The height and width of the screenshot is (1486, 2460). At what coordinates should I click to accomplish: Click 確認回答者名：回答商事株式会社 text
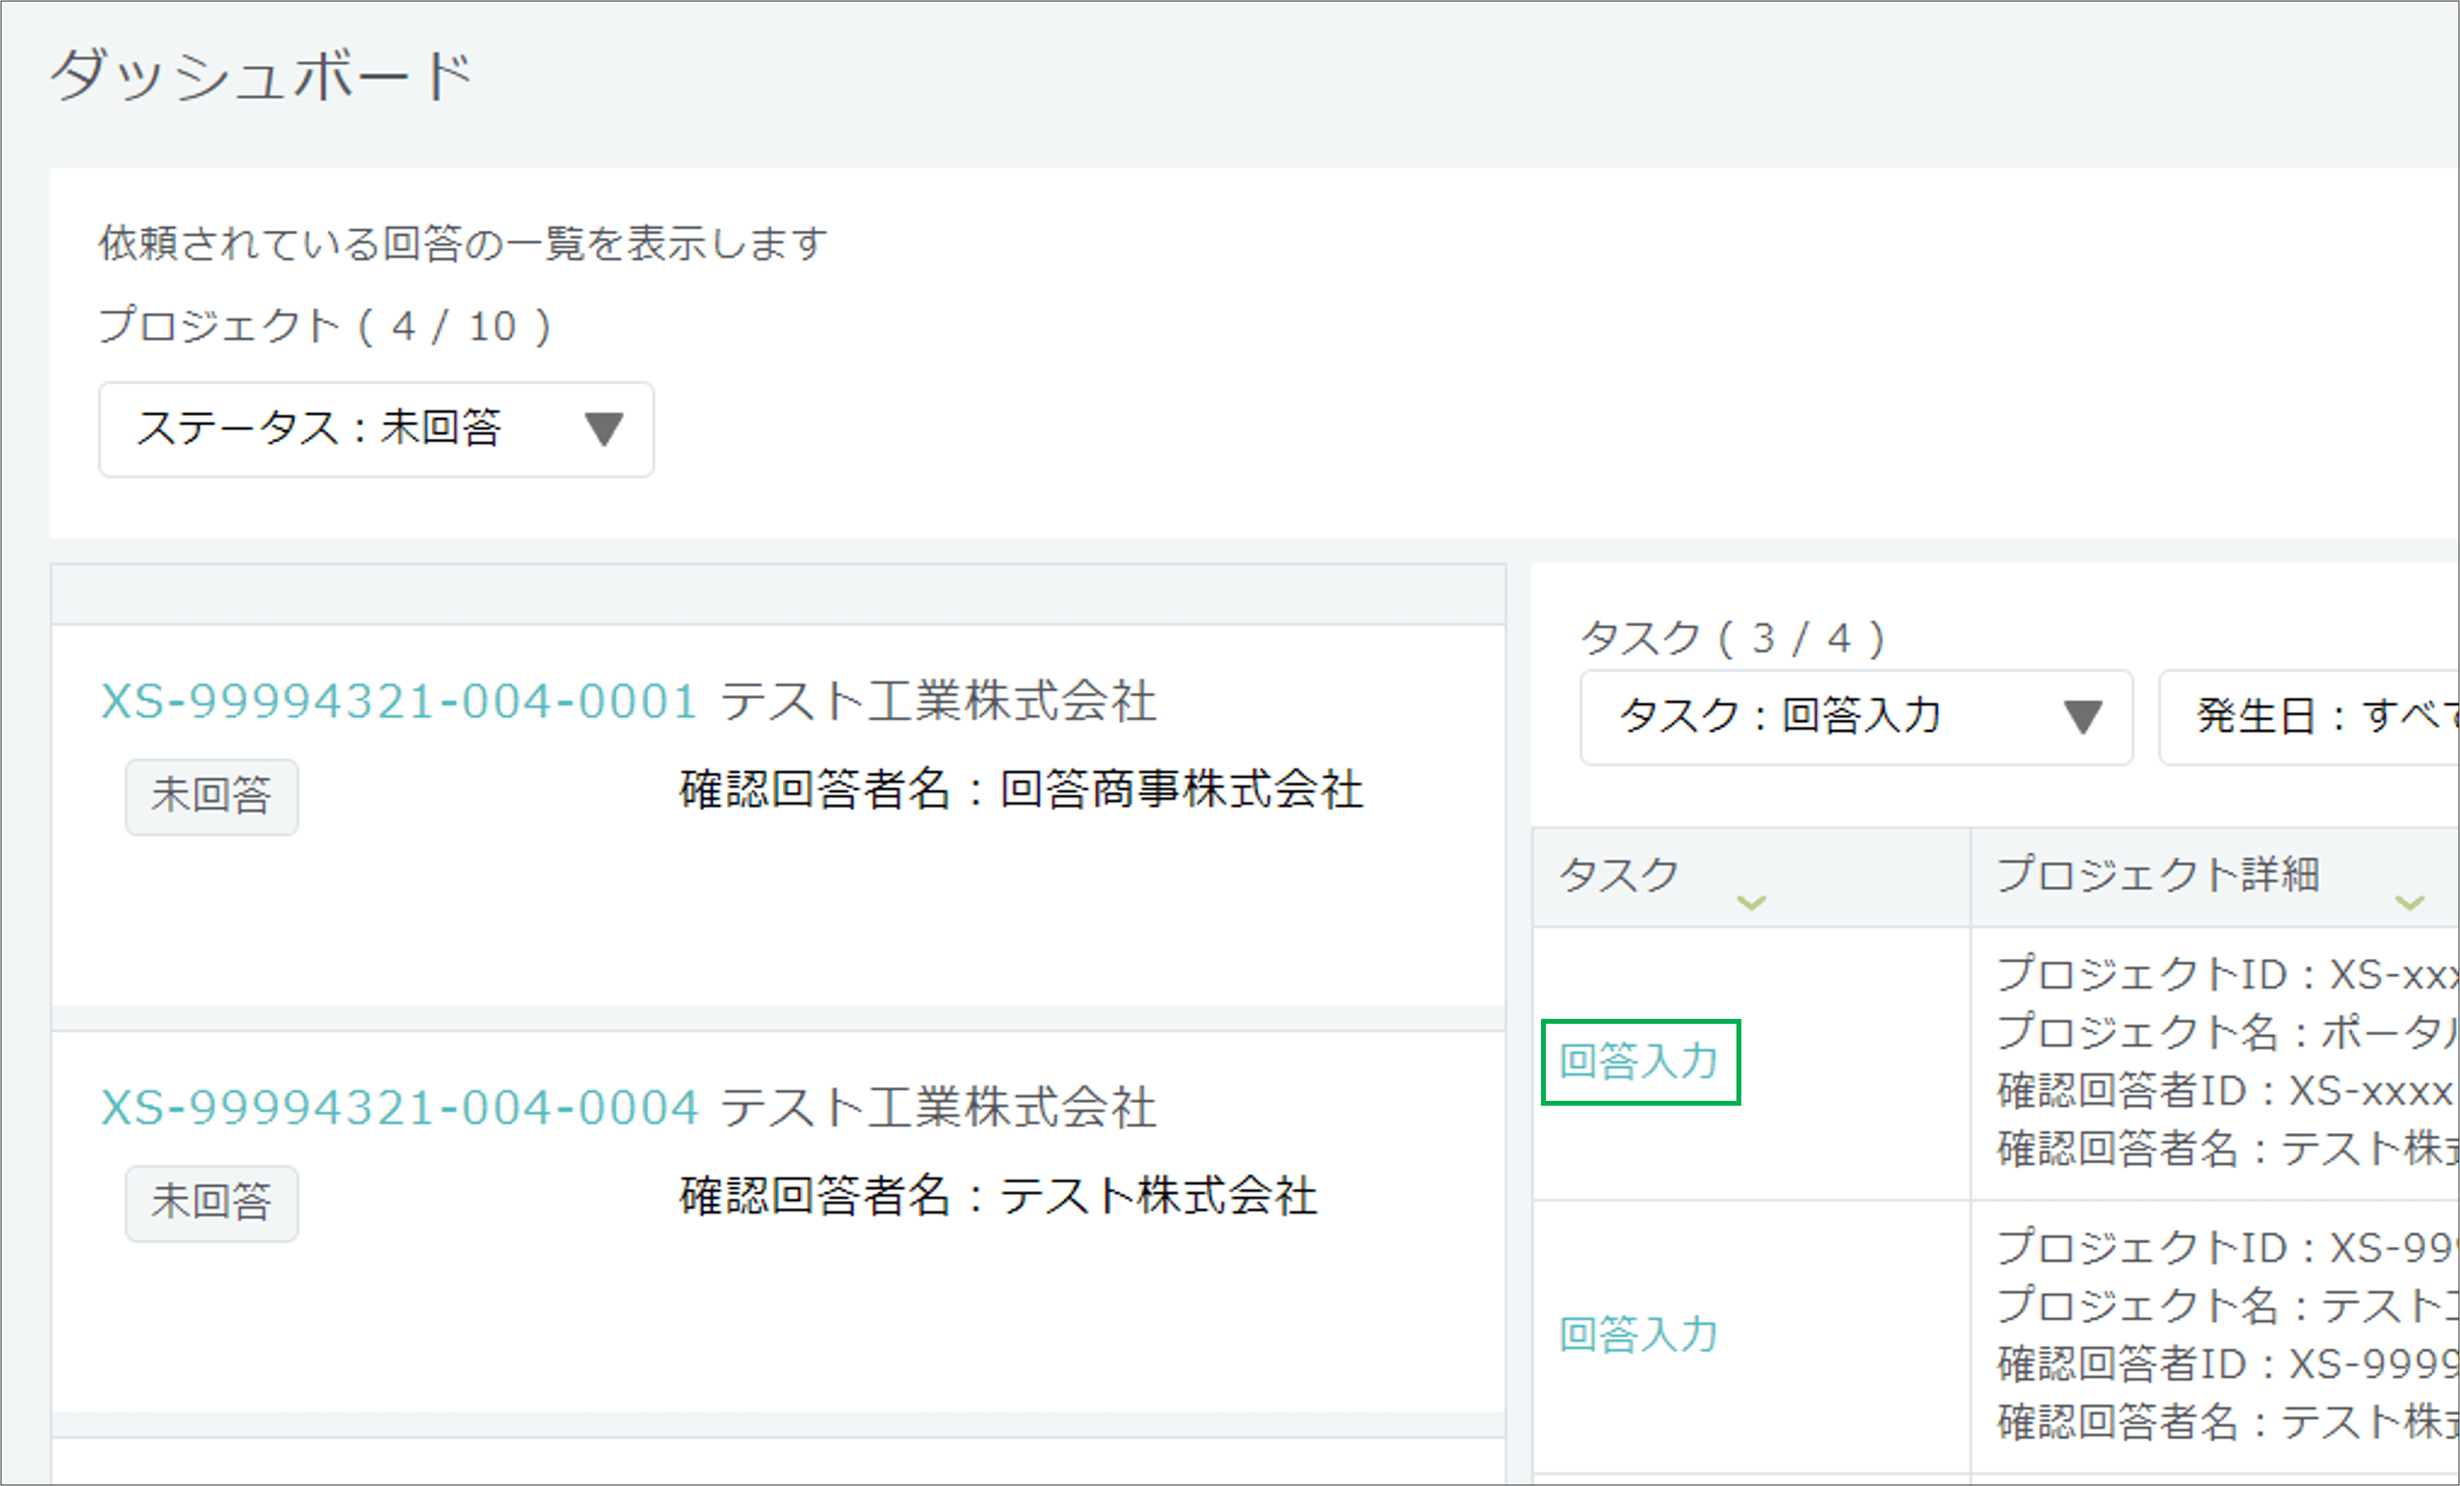tap(1021, 791)
